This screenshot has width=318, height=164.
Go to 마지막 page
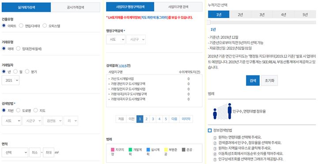pyautogui.click(x=186, y=119)
